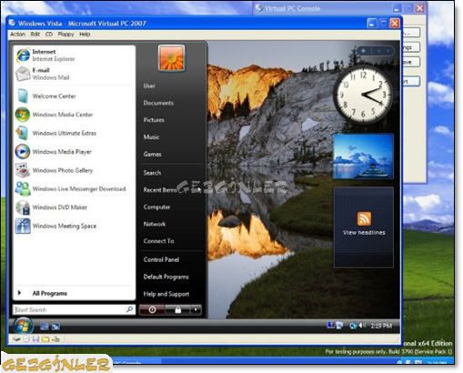The width and height of the screenshot is (463, 373).
Task: Open the CD menu in Virtual PC
Action: (49, 35)
